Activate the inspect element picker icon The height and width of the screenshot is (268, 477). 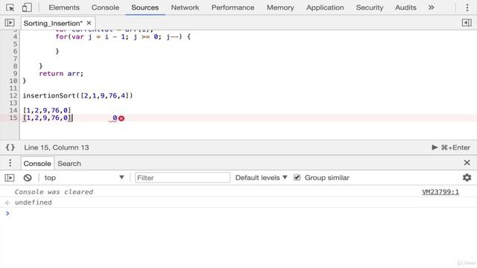point(10,7)
